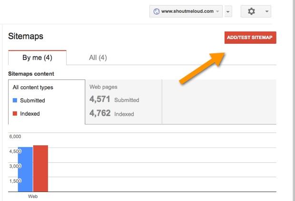295x201 pixels.
Task: Open the www.shoutmeloud.com site selector dropdown
Action: click(186, 11)
